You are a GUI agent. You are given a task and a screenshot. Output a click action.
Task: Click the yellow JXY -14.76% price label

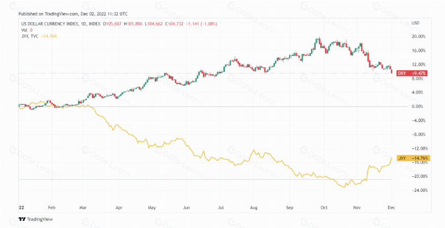(x=413, y=158)
